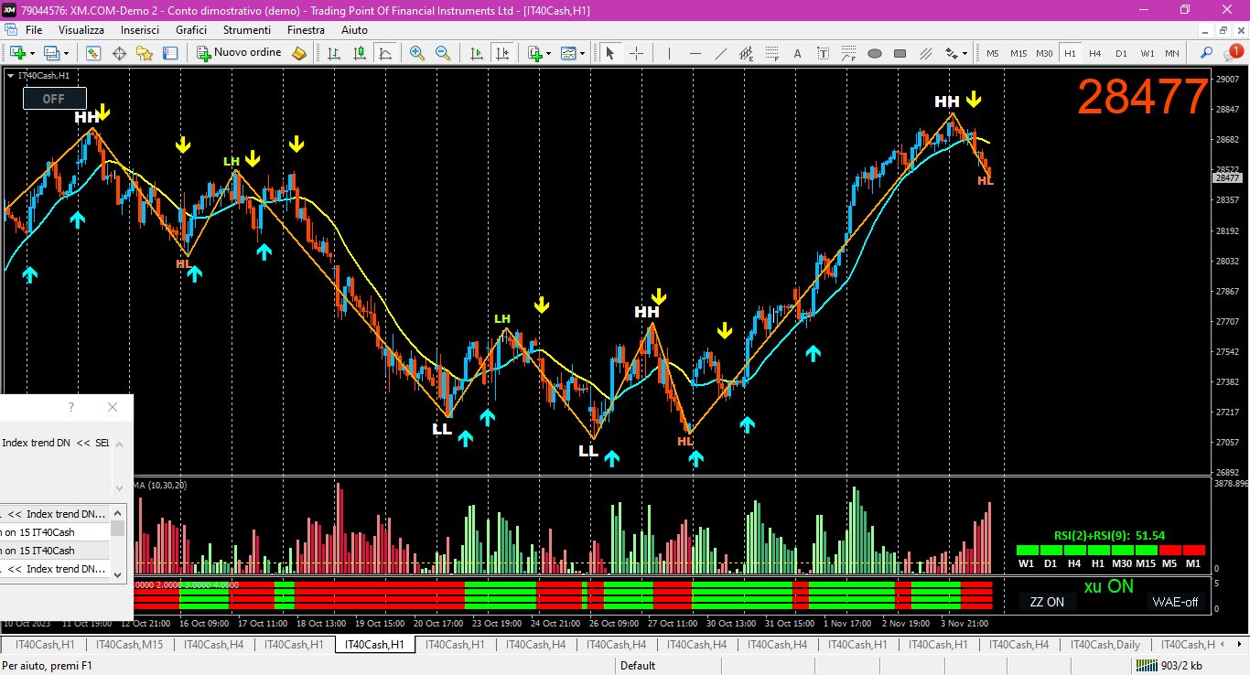Zoom in on the chart
The height and width of the screenshot is (675, 1250).
tap(417, 53)
